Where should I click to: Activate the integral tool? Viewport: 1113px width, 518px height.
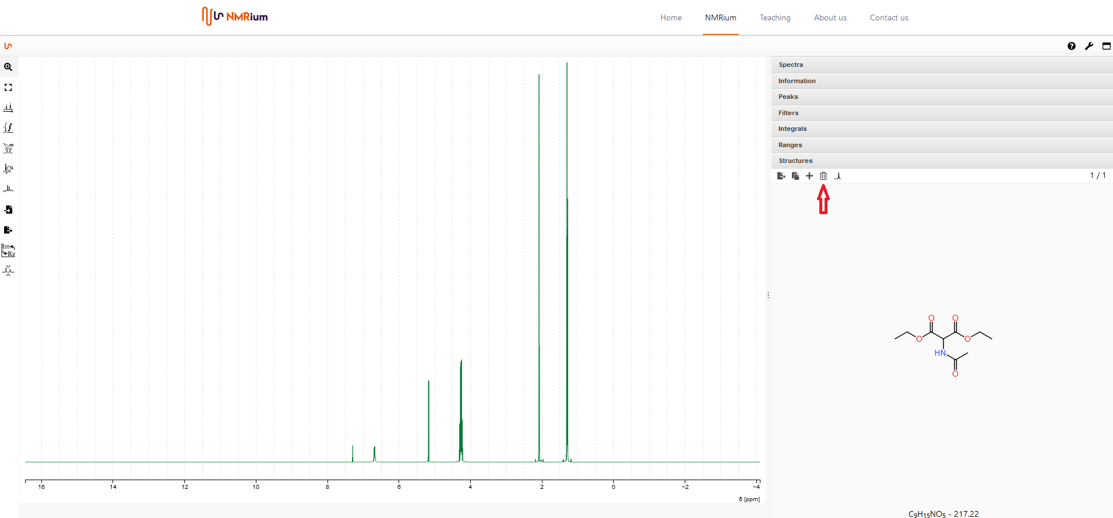click(8, 128)
